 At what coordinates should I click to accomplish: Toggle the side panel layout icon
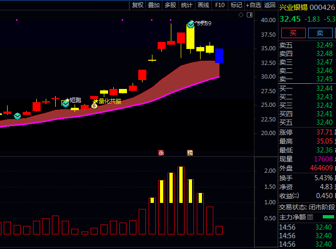(250, 15)
